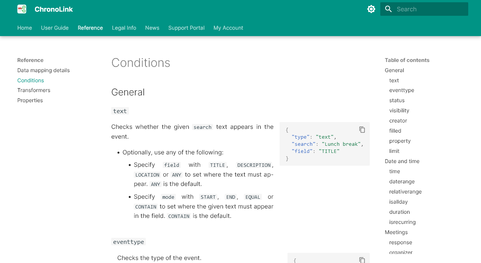Click the ChronoLink logo icon

coord(22,9)
